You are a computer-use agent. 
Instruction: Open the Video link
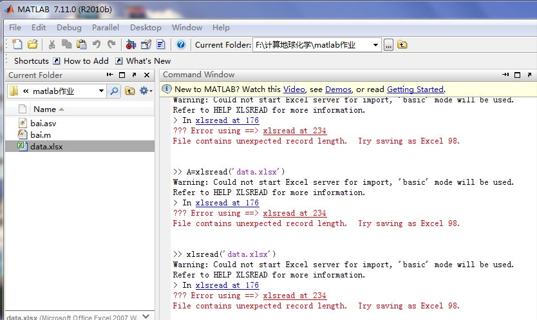(294, 89)
